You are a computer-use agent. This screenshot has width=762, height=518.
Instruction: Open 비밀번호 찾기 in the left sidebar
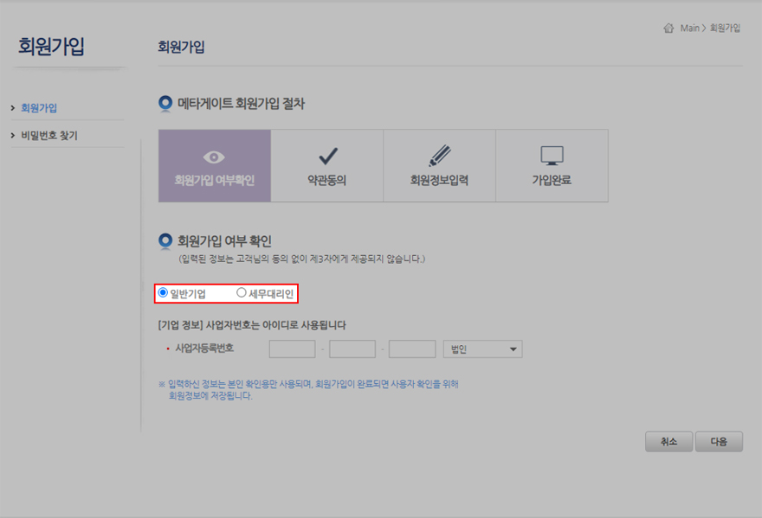point(49,136)
